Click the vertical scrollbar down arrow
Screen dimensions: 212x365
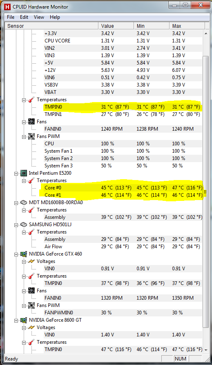[x=206, y=350]
